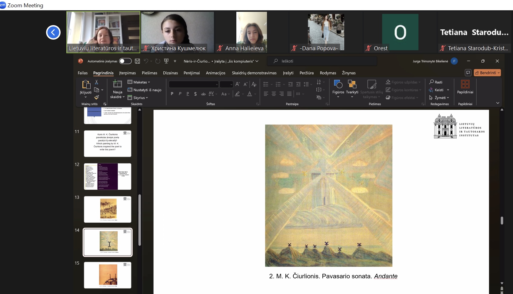Viewport: 513px width, 294px height.
Task: Switch to the Įterpimas tab
Action: point(128,73)
